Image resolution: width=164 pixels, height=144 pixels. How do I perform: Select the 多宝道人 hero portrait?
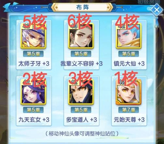(81, 92)
